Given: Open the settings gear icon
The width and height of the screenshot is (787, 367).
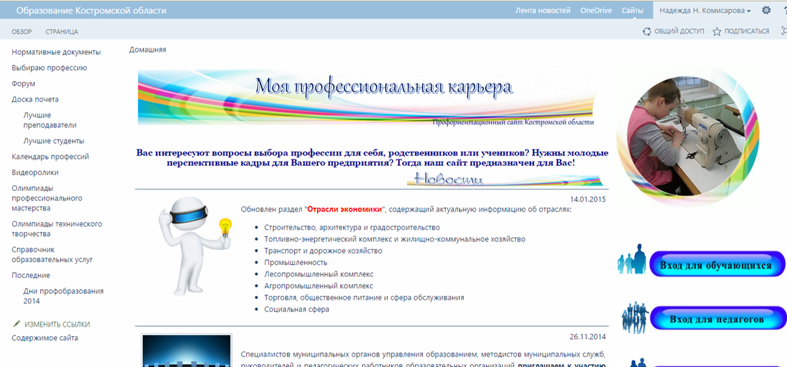Looking at the screenshot, I should (766, 10).
